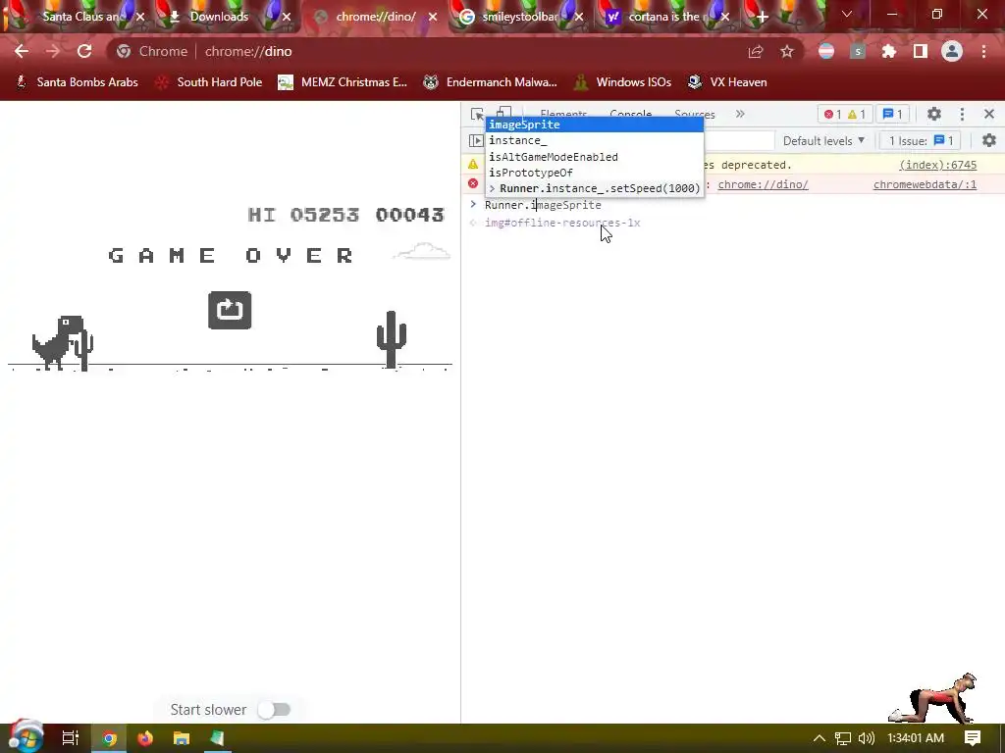Click the browser back arrow

(22, 51)
